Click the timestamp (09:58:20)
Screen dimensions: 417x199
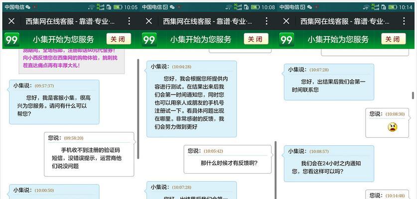tap(74, 138)
